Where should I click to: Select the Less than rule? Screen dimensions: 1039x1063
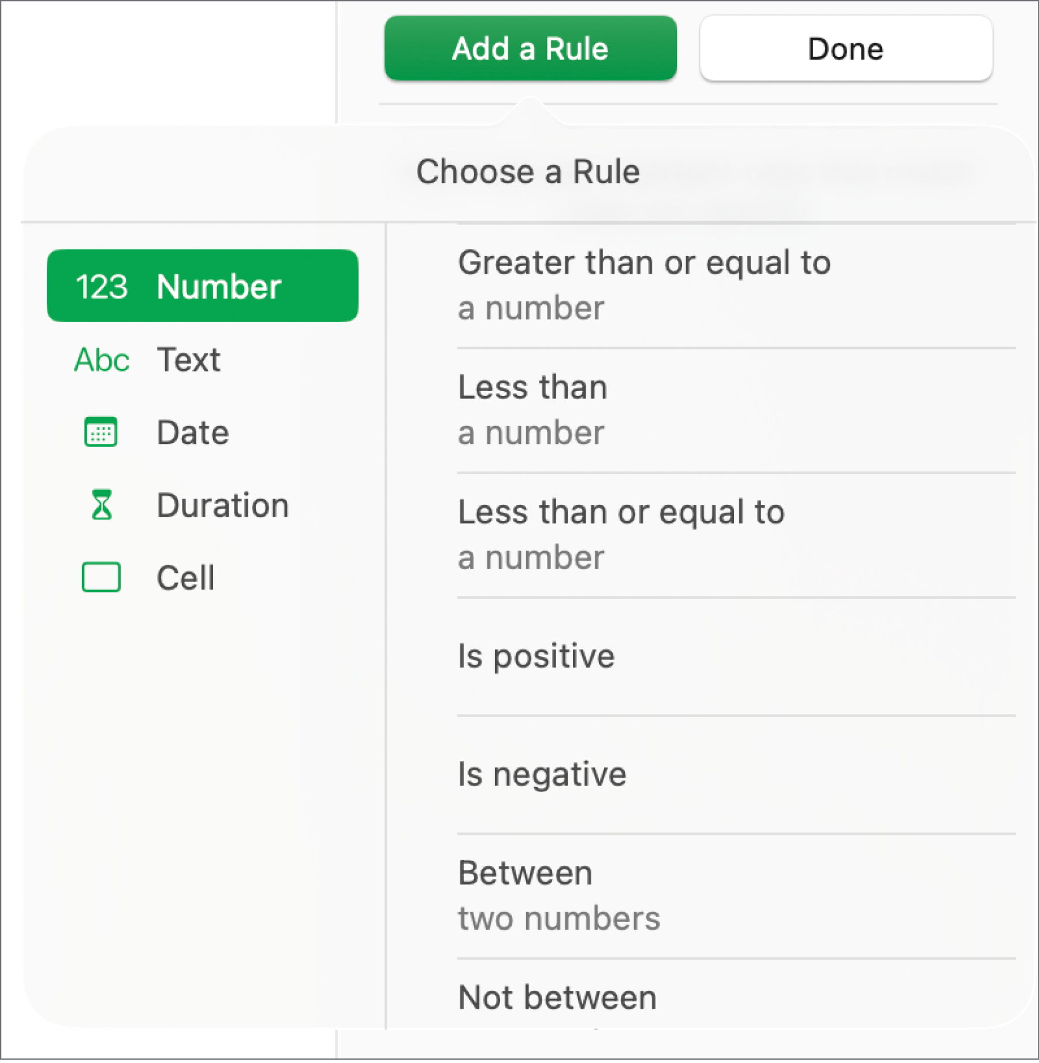[x=532, y=409]
